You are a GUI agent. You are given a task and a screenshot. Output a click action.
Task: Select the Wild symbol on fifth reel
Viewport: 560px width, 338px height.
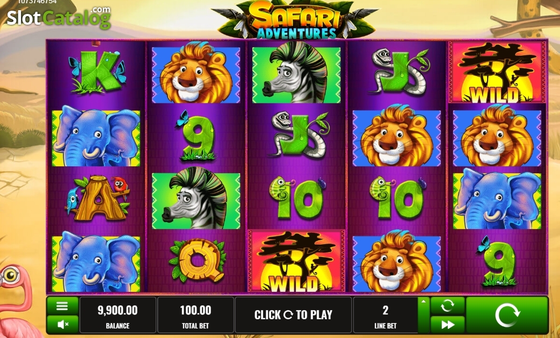pyautogui.click(x=497, y=72)
